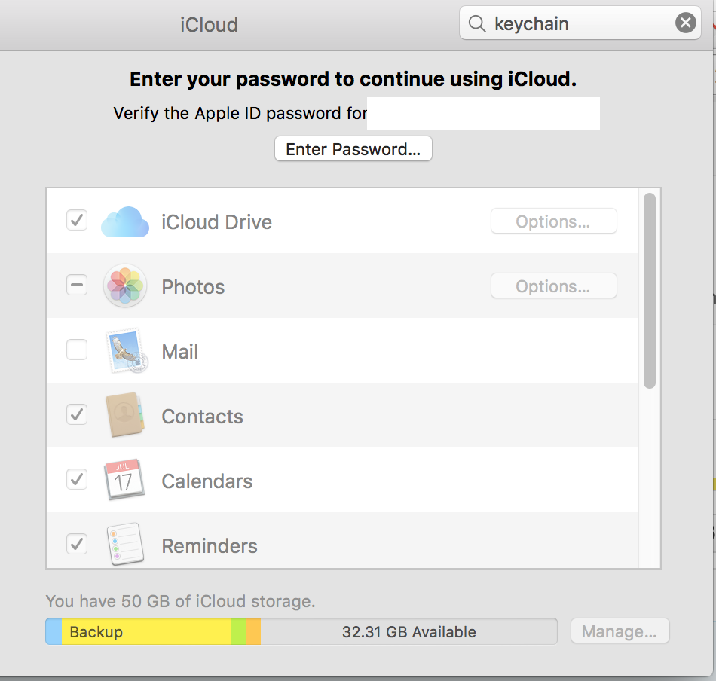
Task: Click the Enter Password button
Action: click(x=353, y=149)
